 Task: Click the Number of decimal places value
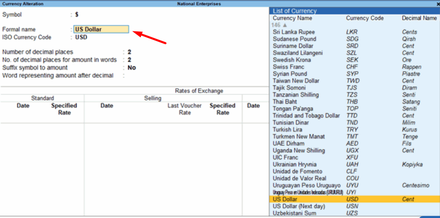(129, 52)
